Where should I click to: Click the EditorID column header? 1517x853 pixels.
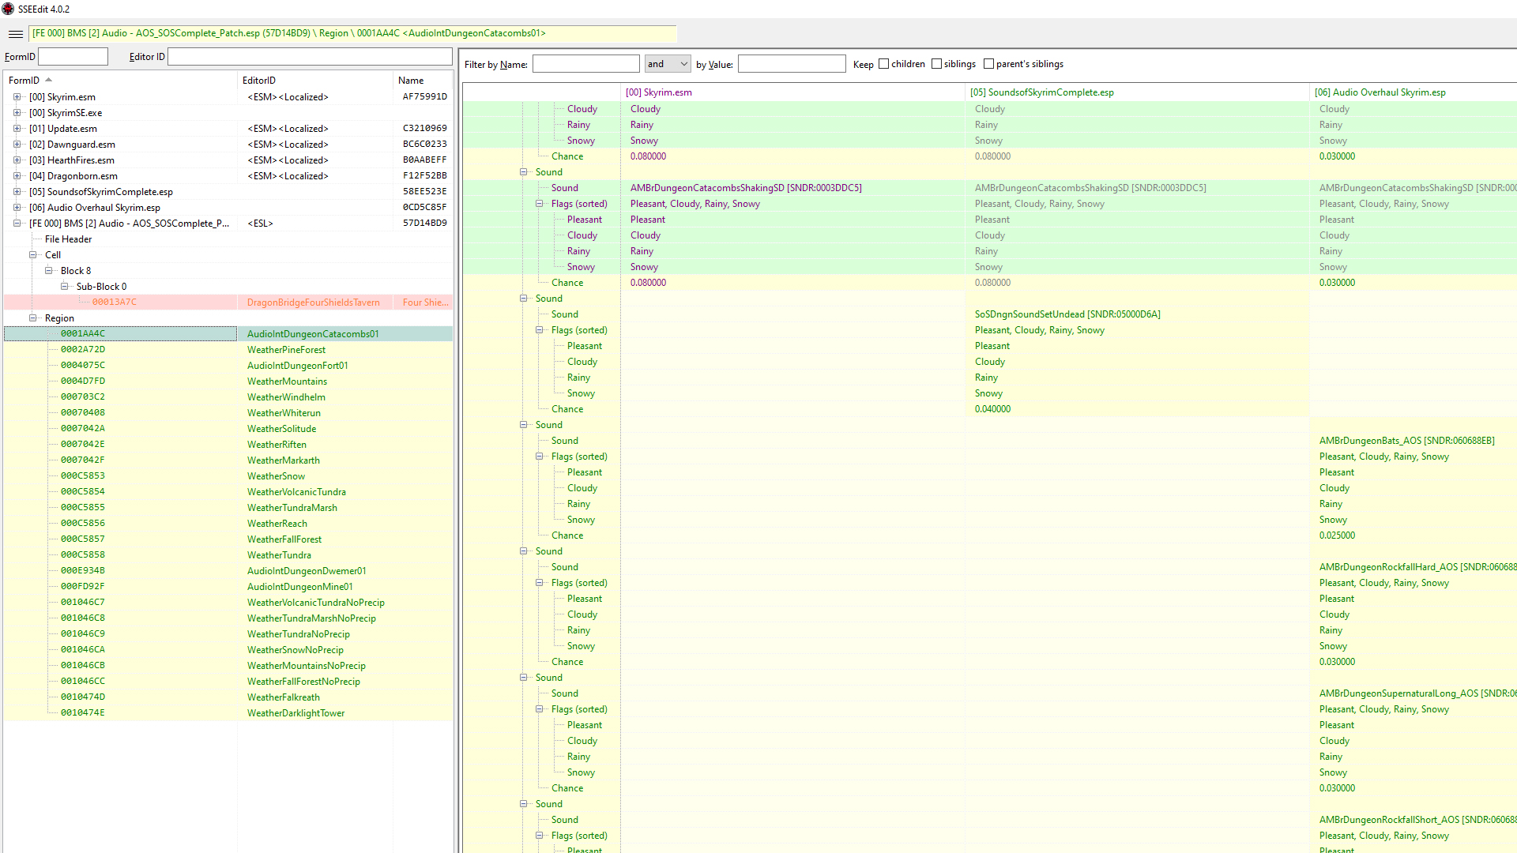click(x=259, y=80)
